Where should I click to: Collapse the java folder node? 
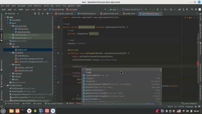click(8, 23)
